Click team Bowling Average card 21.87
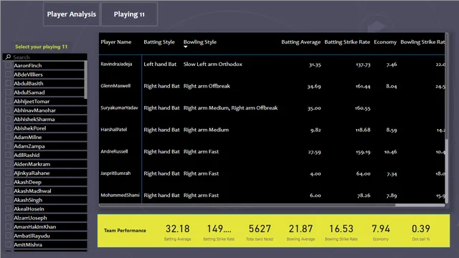 click(x=301, y=232)
